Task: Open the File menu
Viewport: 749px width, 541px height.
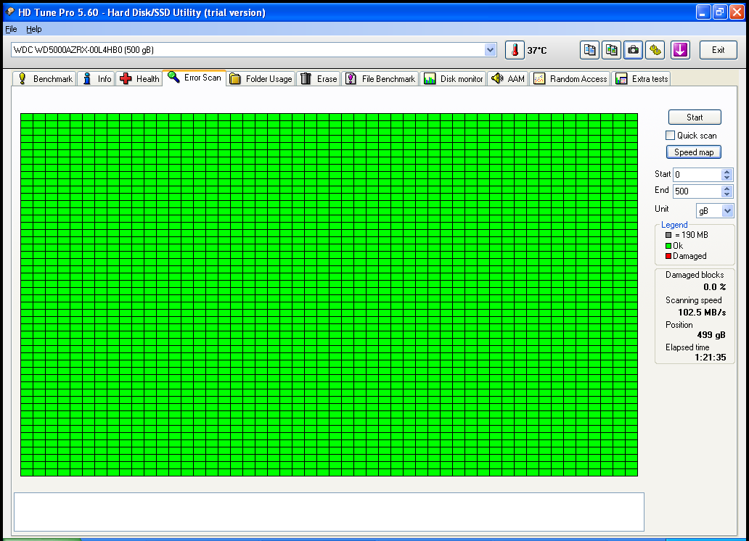Action: pos(11,29)
